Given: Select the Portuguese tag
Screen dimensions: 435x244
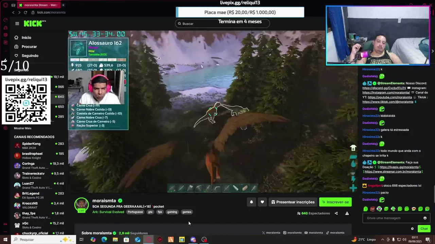Looking at the screenshot, I should pyautogui.click(x=135, y=212).
